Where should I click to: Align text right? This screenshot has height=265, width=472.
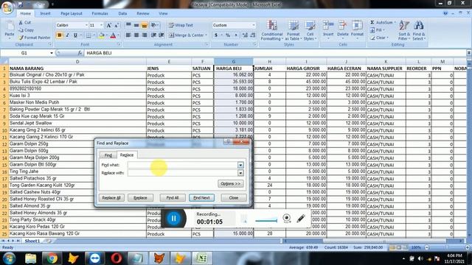tap(145, 35)
